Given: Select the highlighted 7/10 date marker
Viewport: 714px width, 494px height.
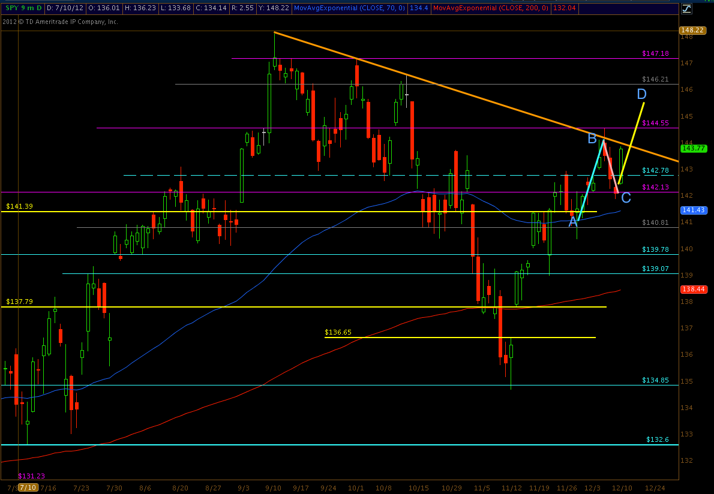Looking at the screenshot, I should [x=28, y=487].
